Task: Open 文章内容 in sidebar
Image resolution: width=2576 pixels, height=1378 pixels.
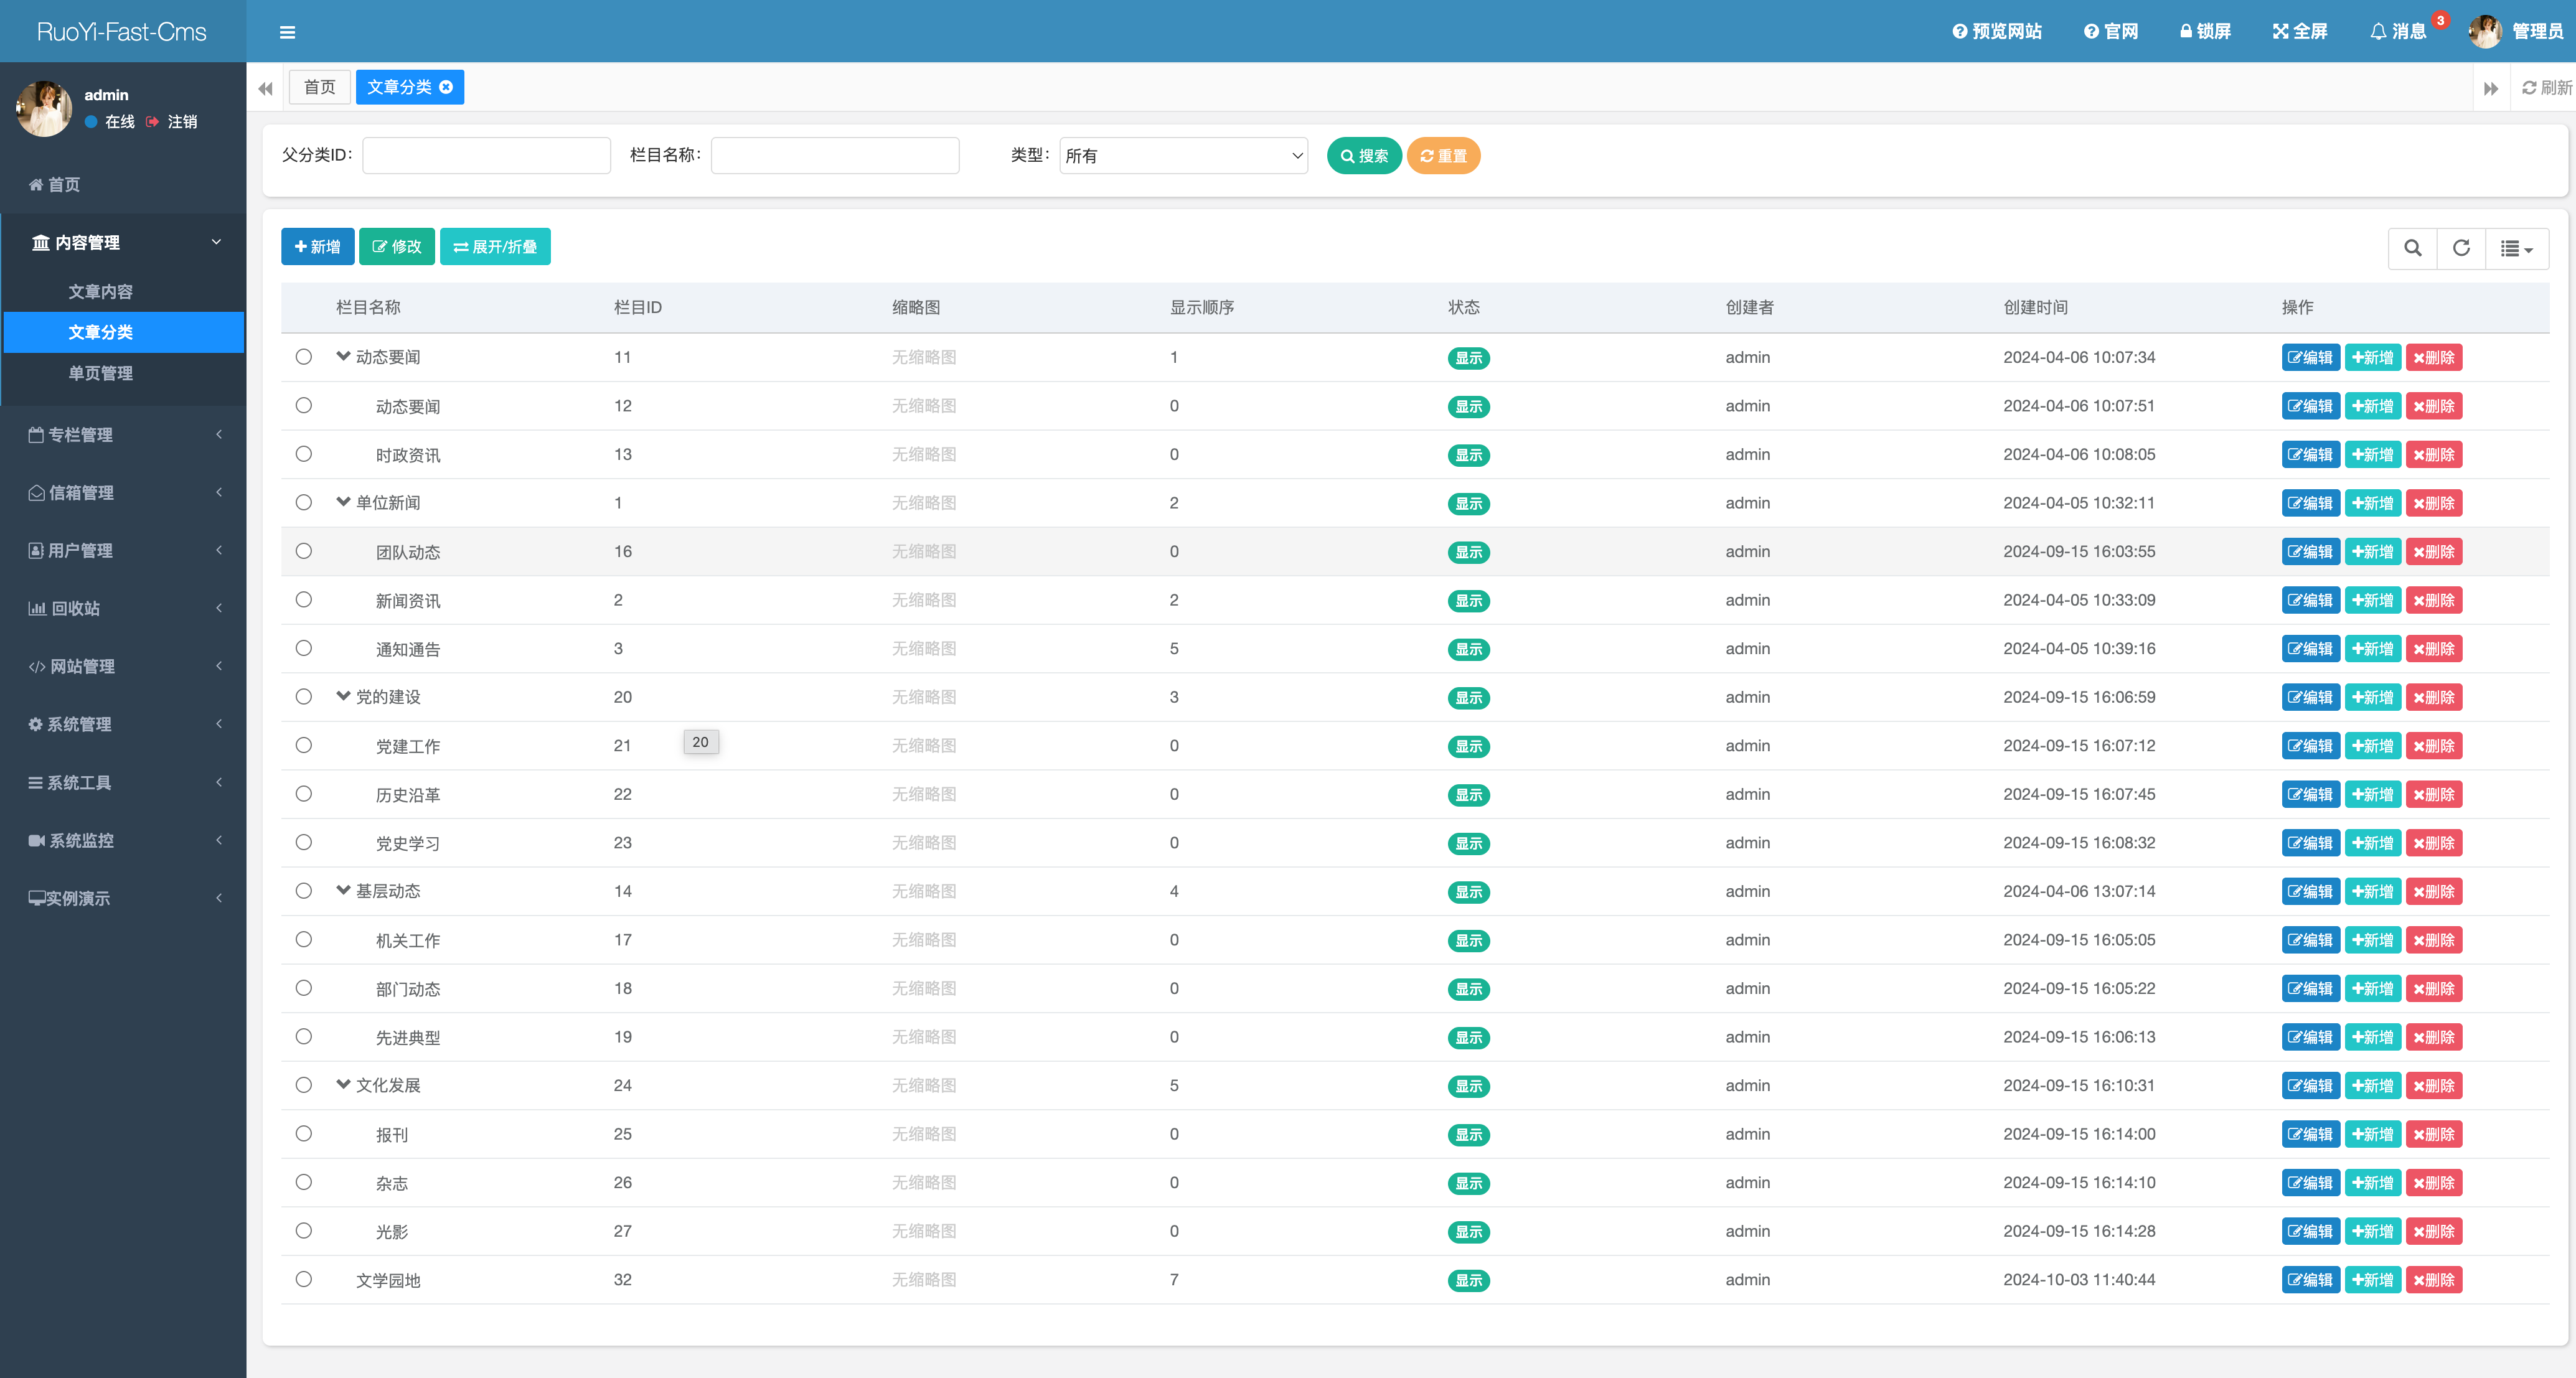Action: 100,292
